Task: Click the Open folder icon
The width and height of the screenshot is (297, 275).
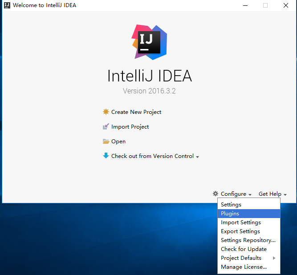Action: [106, 141]
